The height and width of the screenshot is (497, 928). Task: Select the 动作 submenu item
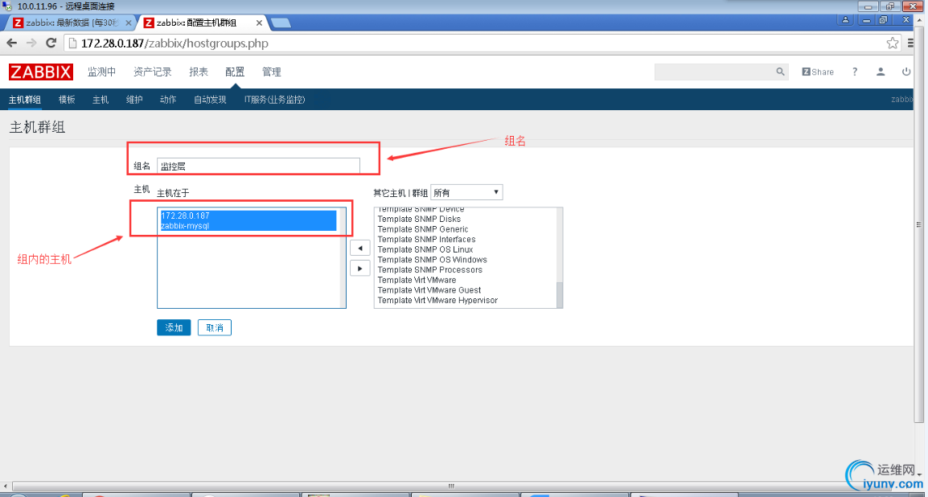pyautogui.click(x=168, y=100)
